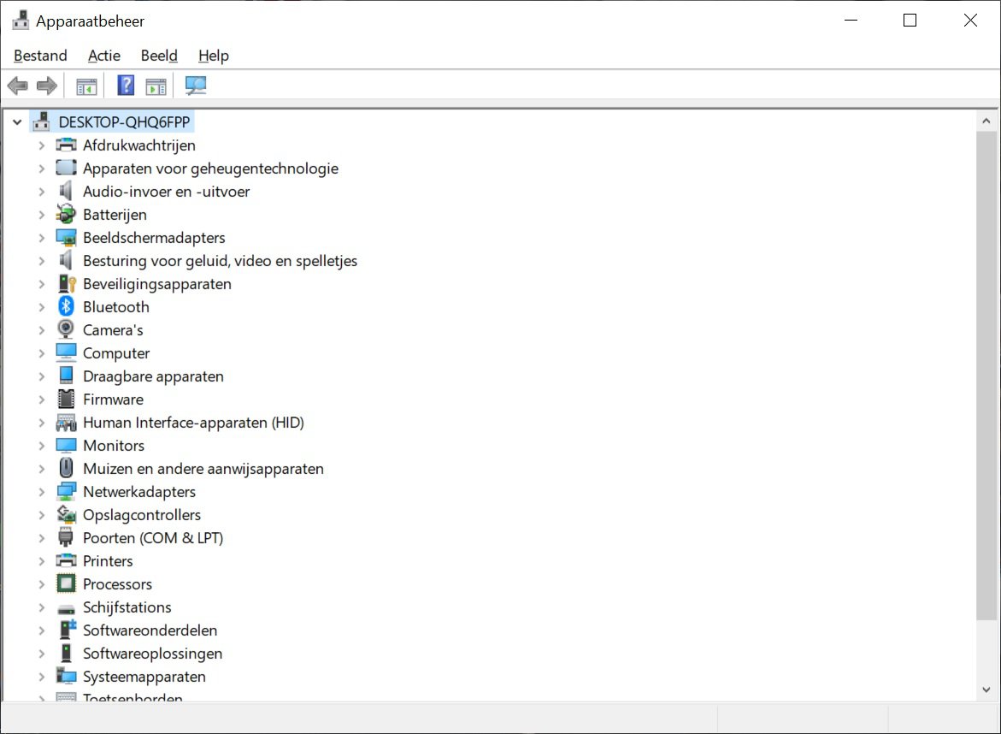The width and height of the screenshot is (1001, 734).
Task: Close the Apparaatbeheer window
Action: [970, 21]
